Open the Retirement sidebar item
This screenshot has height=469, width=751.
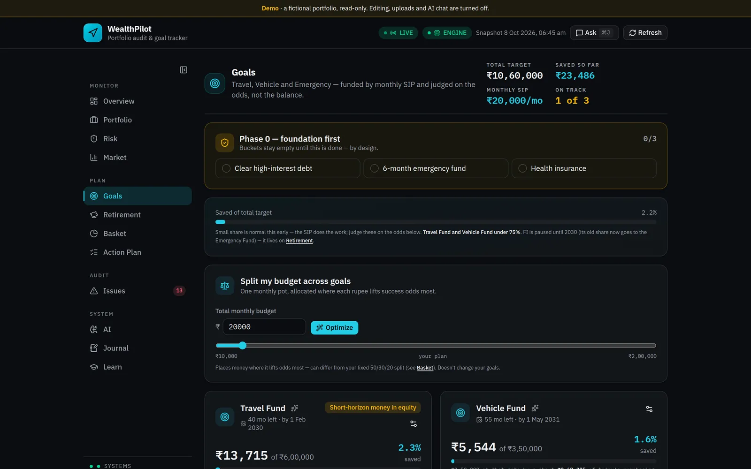point(138,215)
